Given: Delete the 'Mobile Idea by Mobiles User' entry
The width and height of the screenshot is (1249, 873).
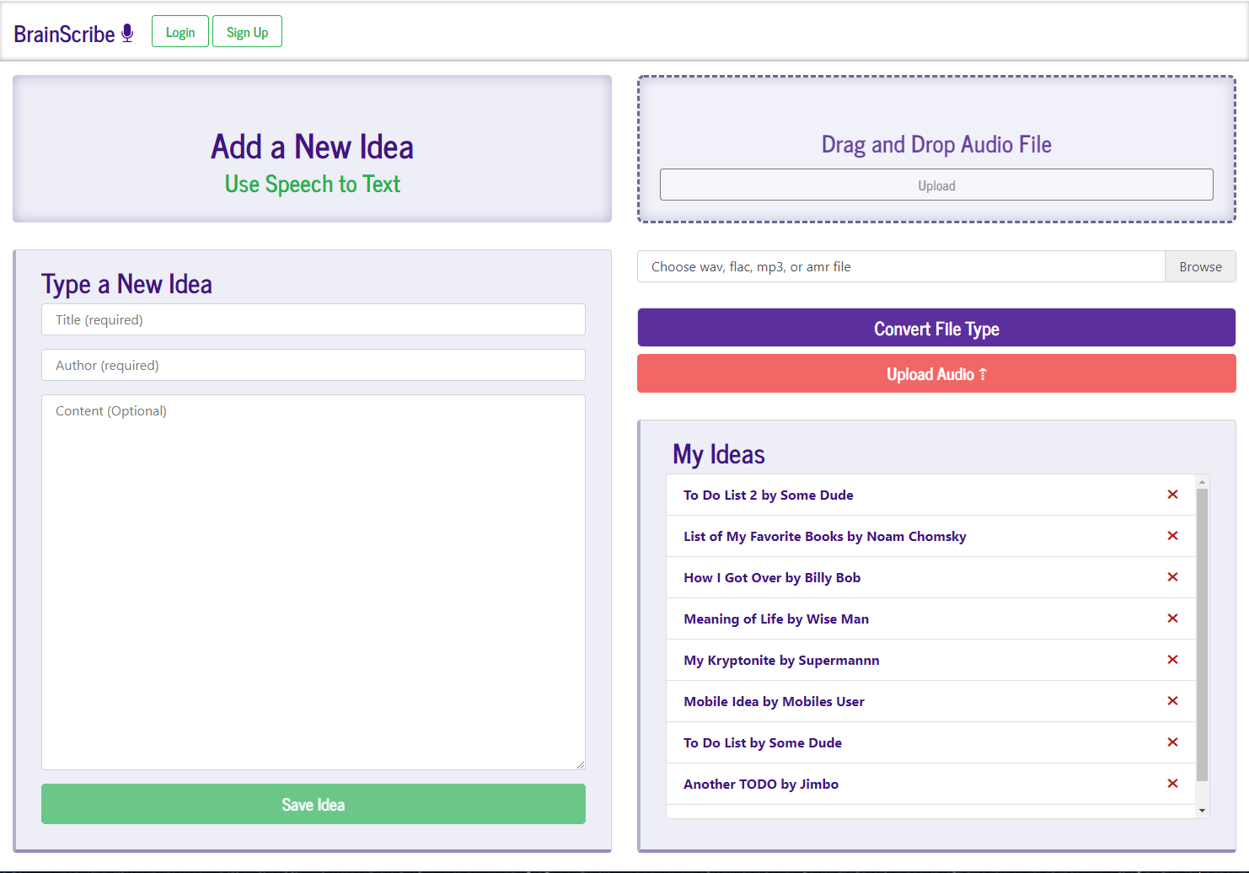Looking at the screenshot, I should point(1172,701).
